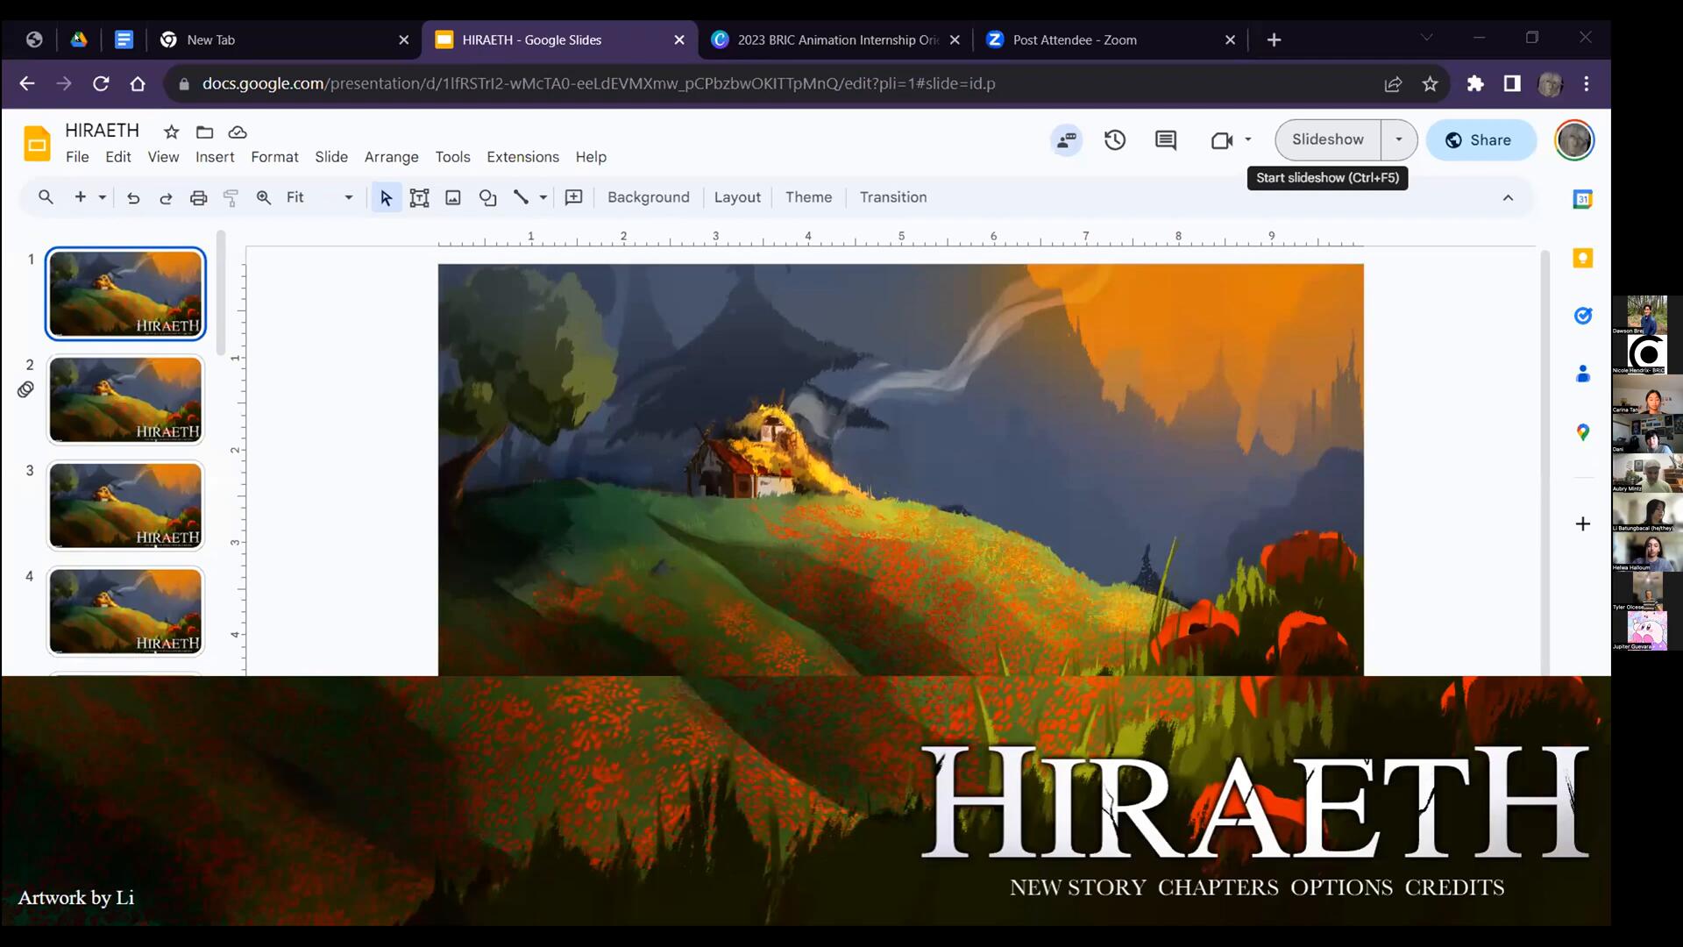Open the Arrange menu
The height and width of the screenshot is (947, 1683).
391,157
